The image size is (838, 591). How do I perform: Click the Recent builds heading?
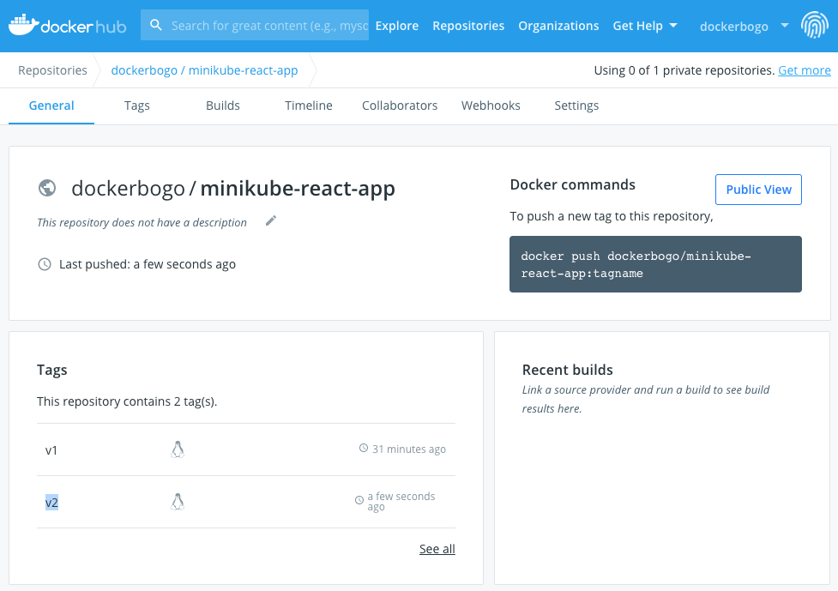(x=568, y=370)
